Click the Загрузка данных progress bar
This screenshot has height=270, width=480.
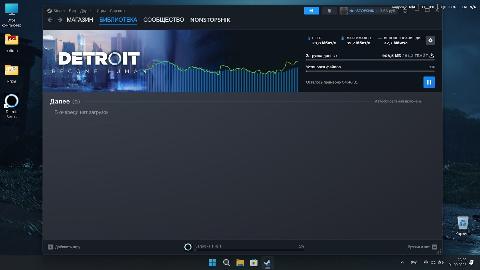pyautogui.click(x=370, y=60)
